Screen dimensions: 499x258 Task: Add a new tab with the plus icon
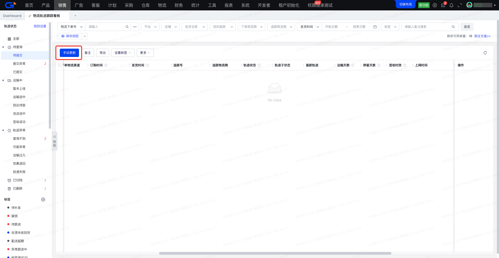click(x=75, y=16)
